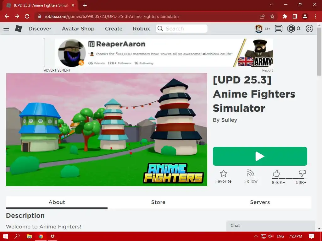Favorite the game with star icon
Viewport: 322px width, 241px height.
224,176
